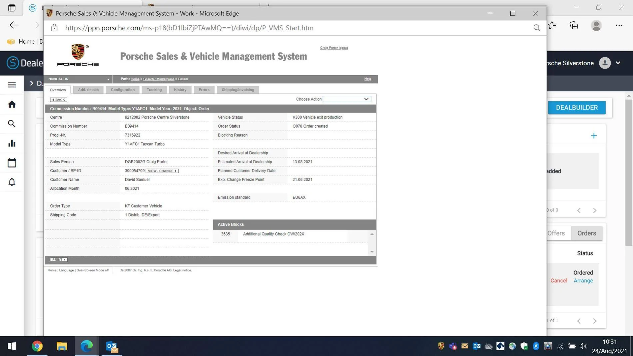Switch to the Add. details tab
Image resolution: width=633 pixels, height=356 pixels.
(88, 90)
